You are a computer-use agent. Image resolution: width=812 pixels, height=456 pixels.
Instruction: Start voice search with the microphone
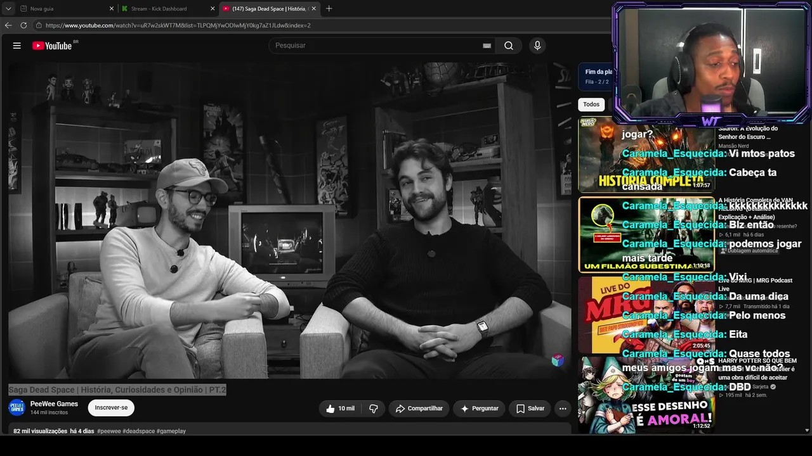pos(537,46)
